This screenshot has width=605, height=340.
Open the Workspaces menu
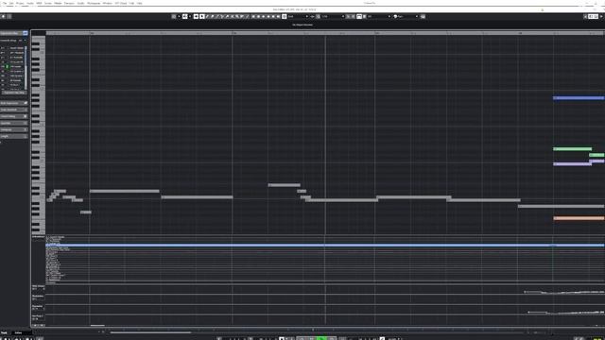[x=94, y=3]
